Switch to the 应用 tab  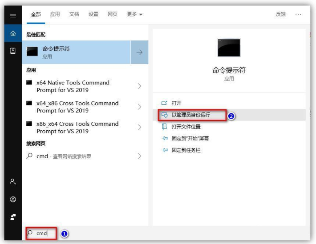coord(55,14)
